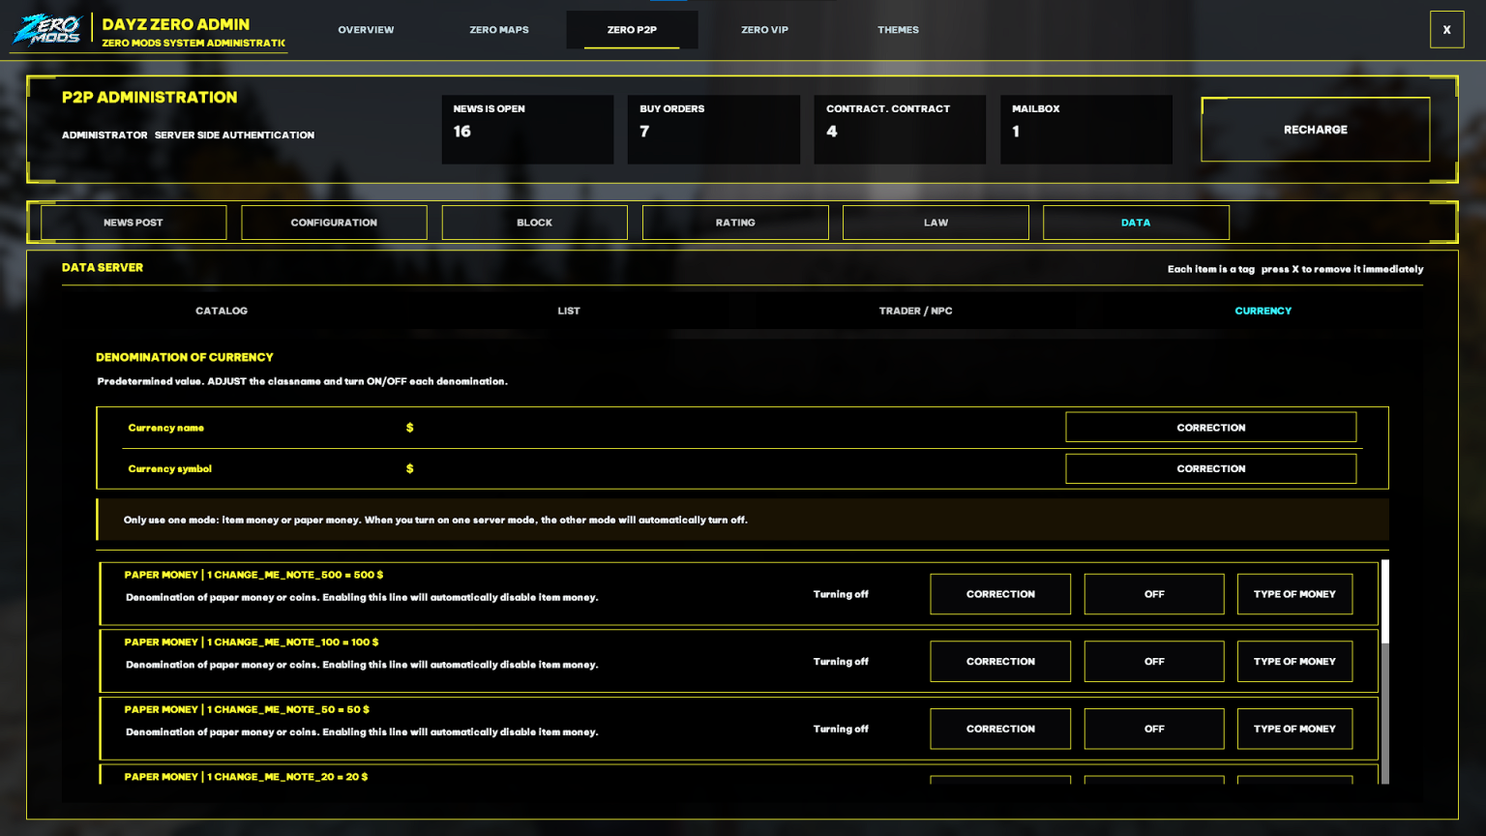This screenshot has height=836, width=1486.
Task: Select the Zero P2P tab
Action: pyautogui.click(x=632, y=30)
